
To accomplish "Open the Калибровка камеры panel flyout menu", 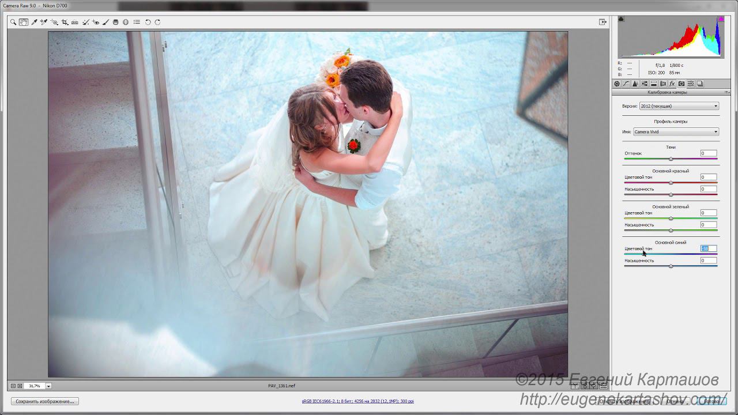I will pos(727,92).
